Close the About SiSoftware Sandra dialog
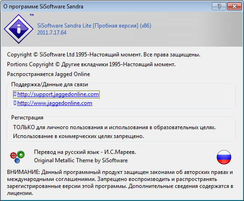 click(234, 7)
